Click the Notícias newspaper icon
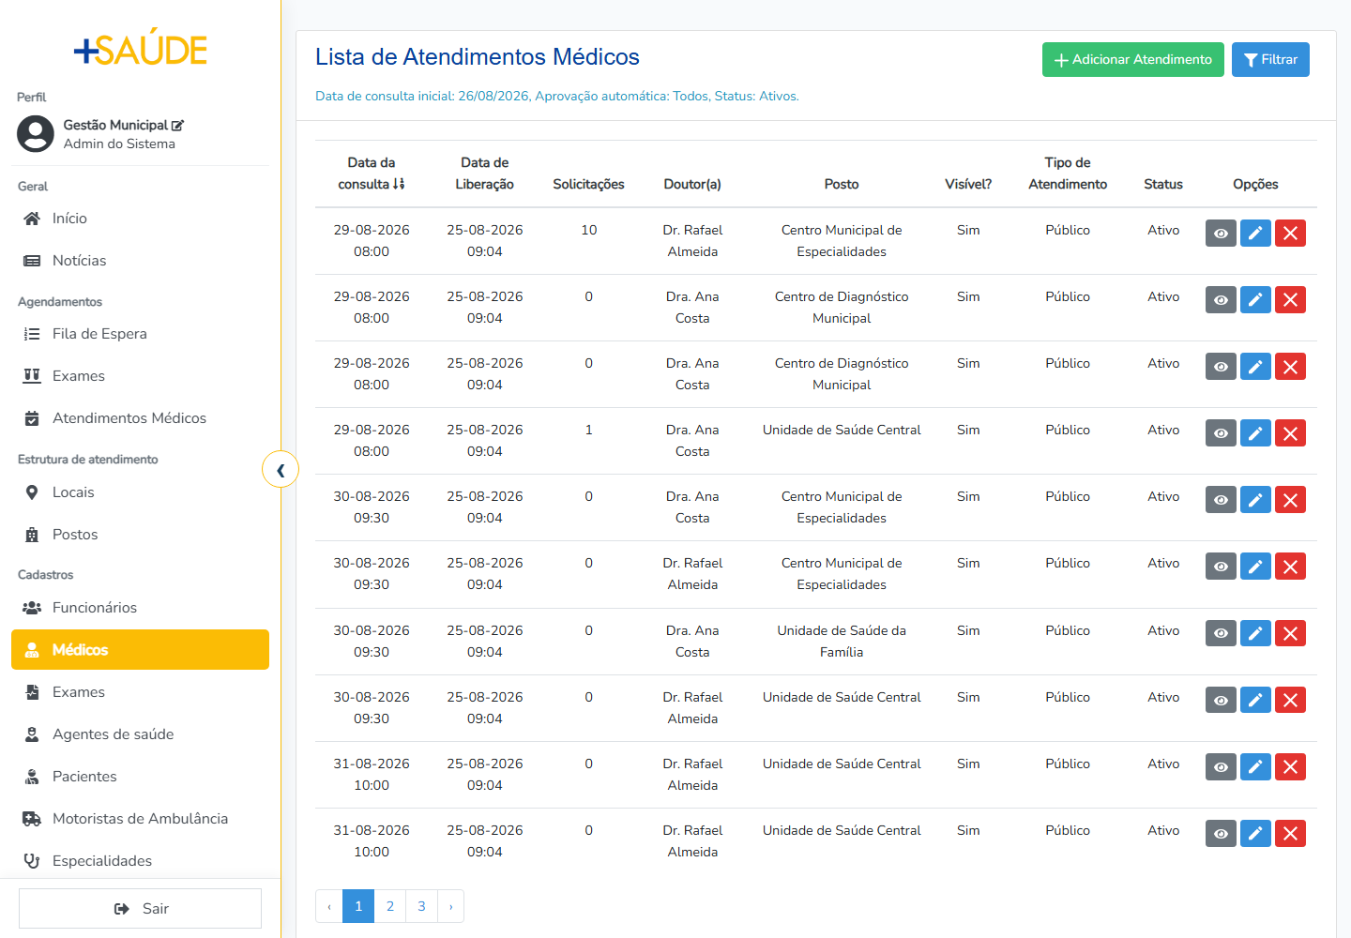 32,261
